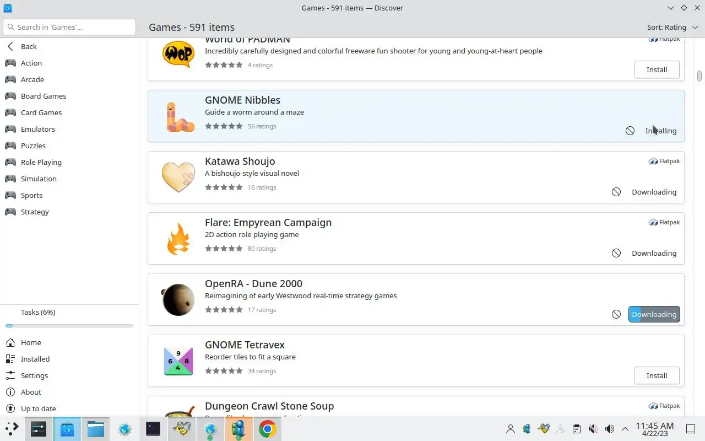Image resolution: width=705 pixels, height=441 pixels.
Task: Open the Installed apps page
Action: coord(69,359)
